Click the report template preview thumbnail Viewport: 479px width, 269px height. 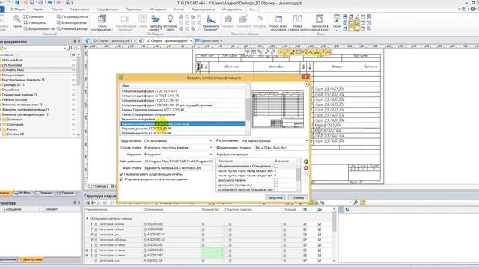point(278,109)
